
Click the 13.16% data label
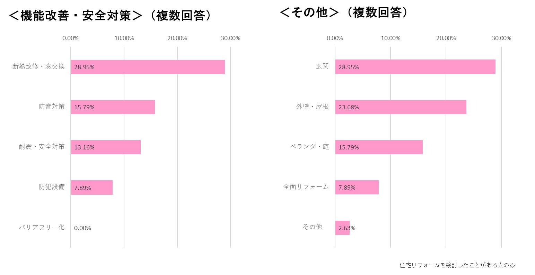click(x=84, y=147)
